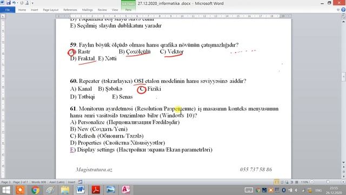Open Microsoft Access from the taskbar
The width and height of the screenshot is (346, 195).
[125, 190]
